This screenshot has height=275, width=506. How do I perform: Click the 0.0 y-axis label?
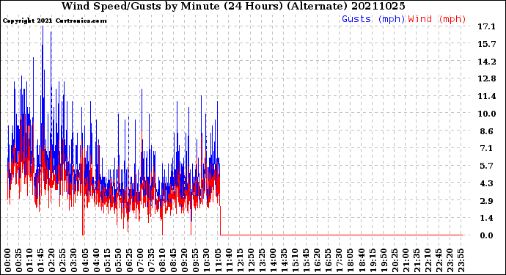(x=487, y=235)
